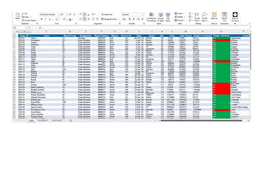The image size is (263, 178).
Task: Align cell text to the right
Action: 89,19
